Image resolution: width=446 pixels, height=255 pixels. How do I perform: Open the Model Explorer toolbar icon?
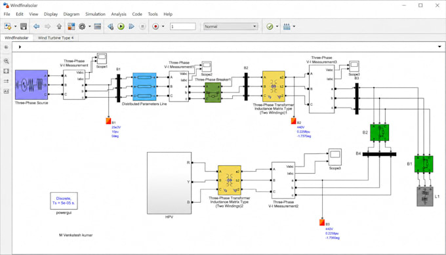98,26
